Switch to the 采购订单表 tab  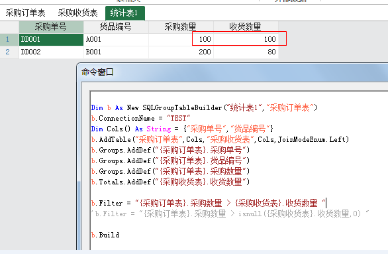[25, 13]
